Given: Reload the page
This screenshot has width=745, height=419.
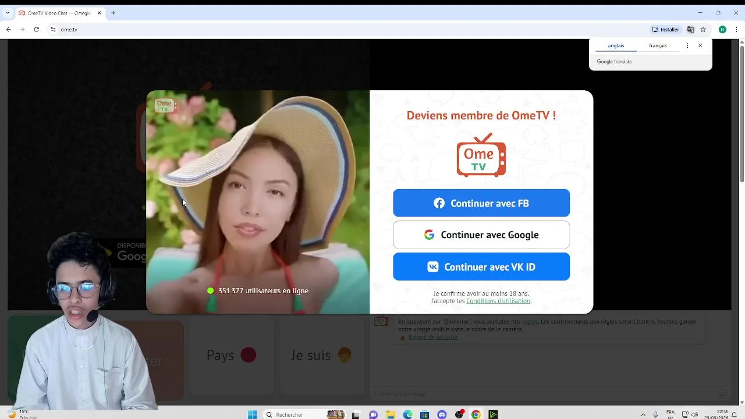Looking at the screenshot, I should click(36, 29).
